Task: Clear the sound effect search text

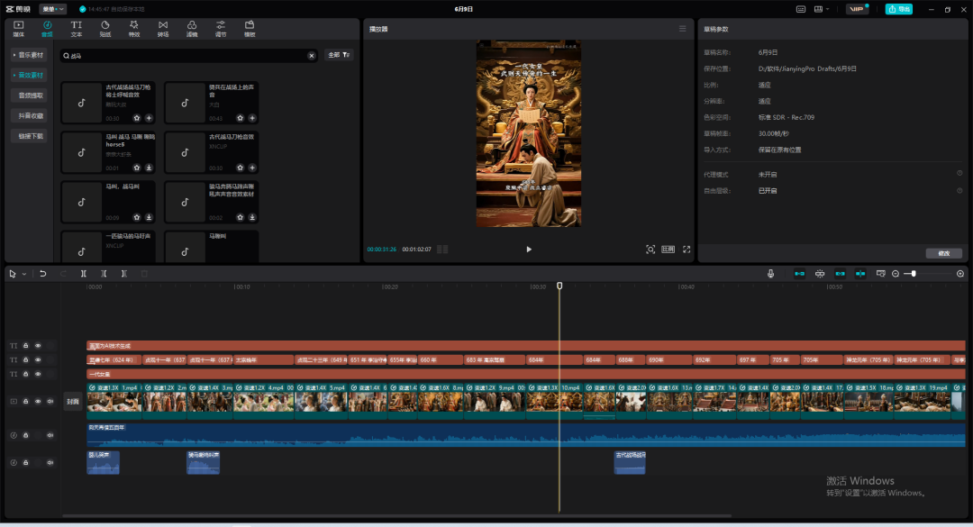Action: point(312,56)
